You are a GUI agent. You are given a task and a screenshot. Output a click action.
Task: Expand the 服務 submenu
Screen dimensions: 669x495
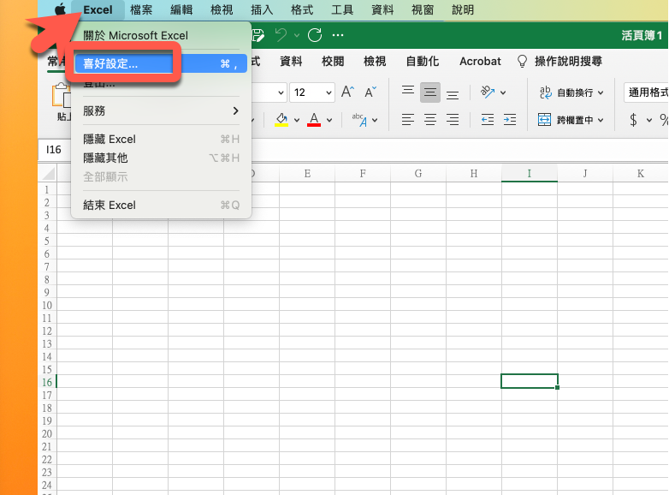161,110
